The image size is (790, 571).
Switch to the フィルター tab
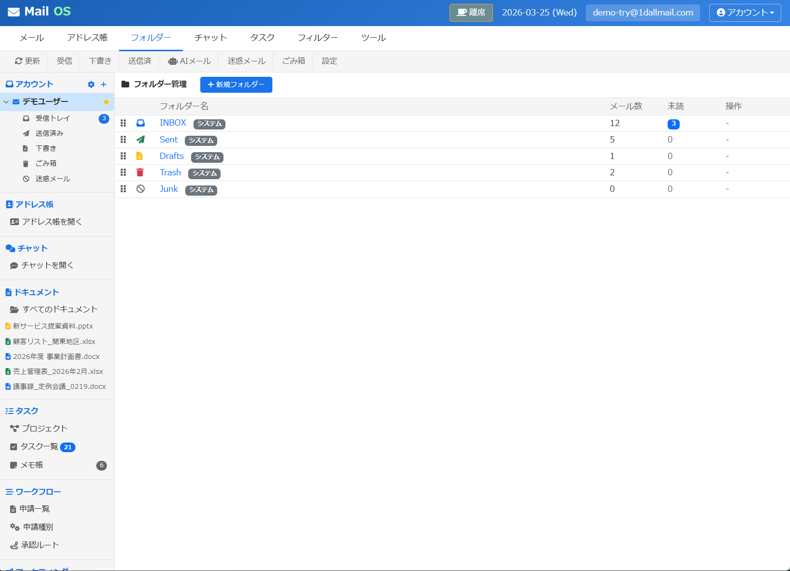coord(317,38)
